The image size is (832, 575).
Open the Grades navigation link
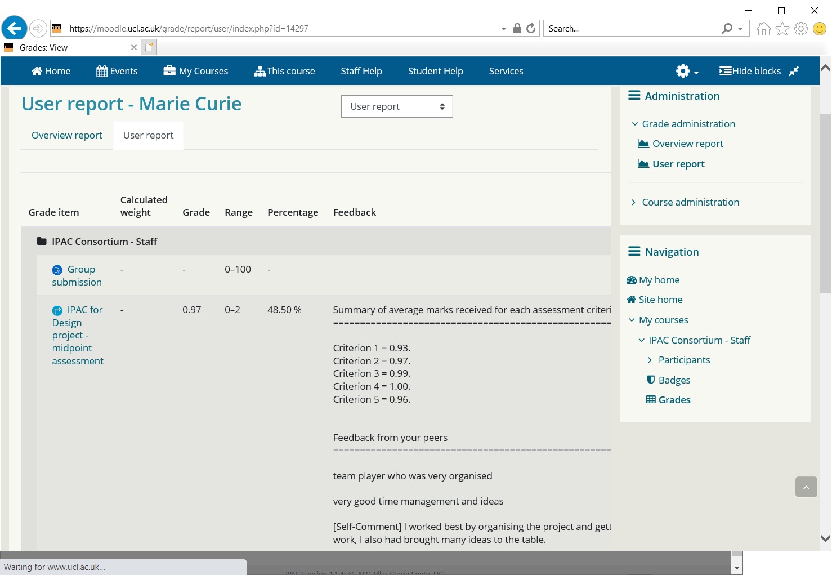[x=674, y=400]
